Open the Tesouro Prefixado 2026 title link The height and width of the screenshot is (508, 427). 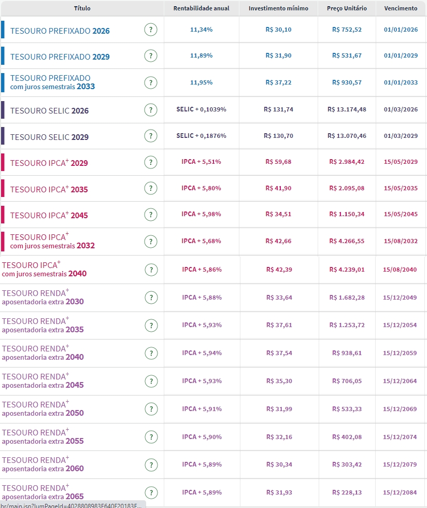coord(60,31)
